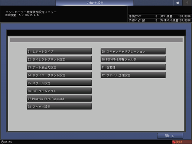The width and height of the screenshot is (192, 144).
Task: Open 09 スキャンキャリブレーション
Action: [133, 51]
